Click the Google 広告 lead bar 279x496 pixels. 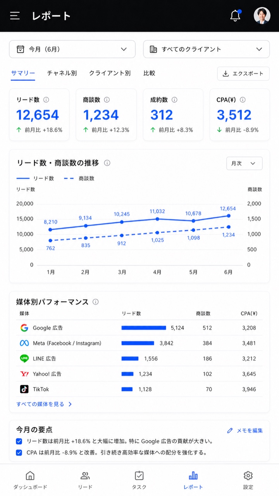tap(144, 328)
